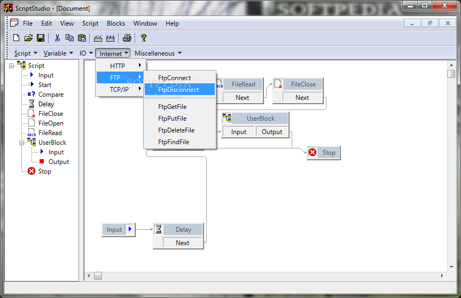This screenshot has width=461, height=298.
Task: Choose FtpDisconnect from the FTP submenu
Action: coord(180,89)
